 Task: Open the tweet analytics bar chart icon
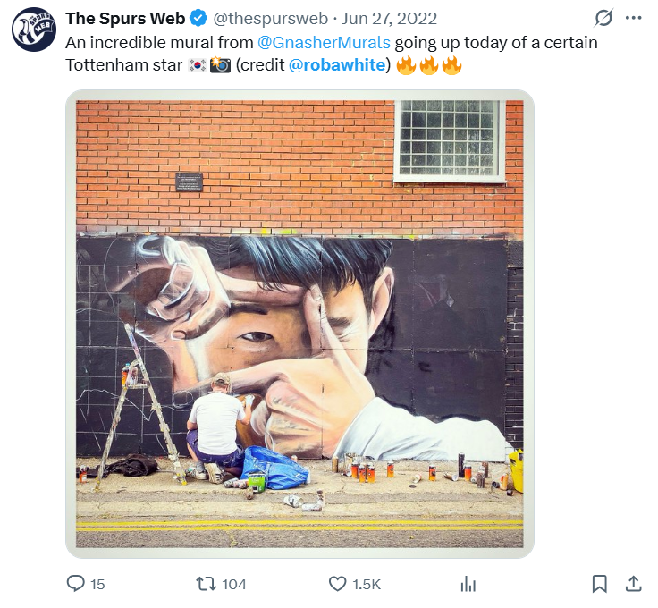pyautogui.click(x=468, y=584)
